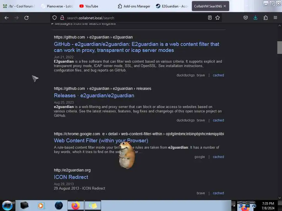Click the http://e2guardian.org URL text

tap(72, 170)
